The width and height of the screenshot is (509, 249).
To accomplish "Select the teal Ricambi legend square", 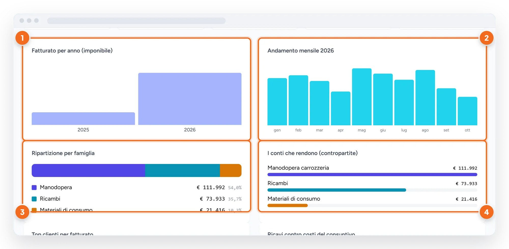I will click(x=34, y=199).
